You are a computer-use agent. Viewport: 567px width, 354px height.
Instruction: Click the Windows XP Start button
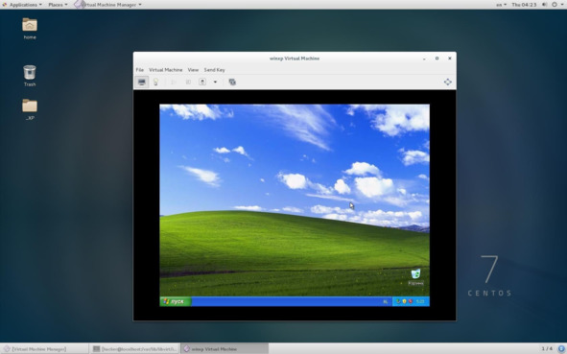click(x=176, y=301)
